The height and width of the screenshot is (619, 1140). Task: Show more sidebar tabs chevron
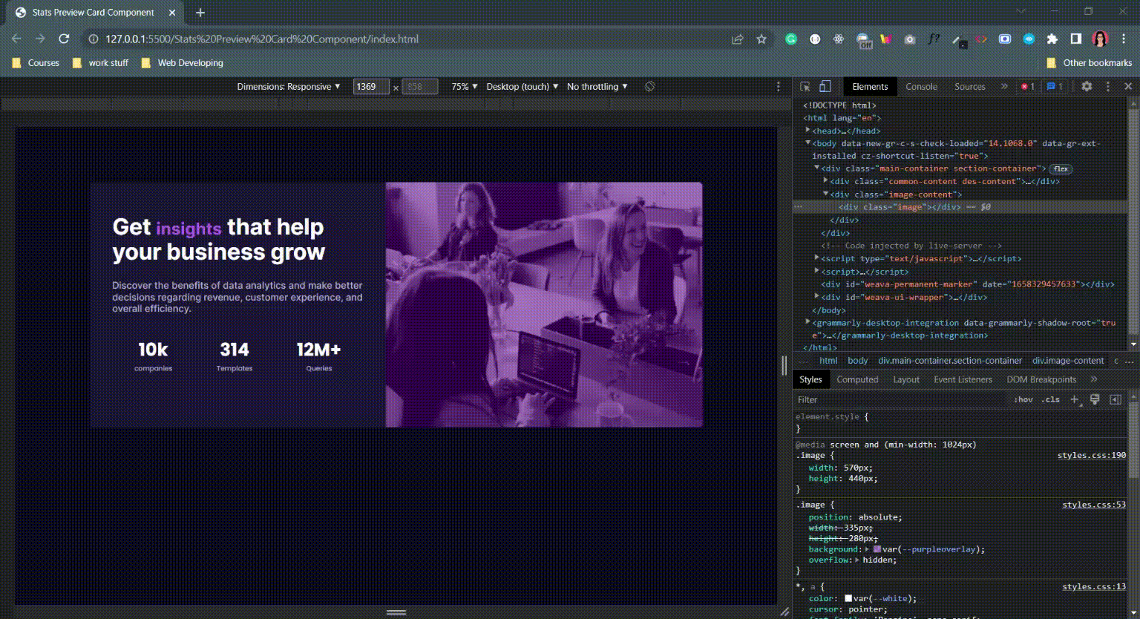[1093, 379]
